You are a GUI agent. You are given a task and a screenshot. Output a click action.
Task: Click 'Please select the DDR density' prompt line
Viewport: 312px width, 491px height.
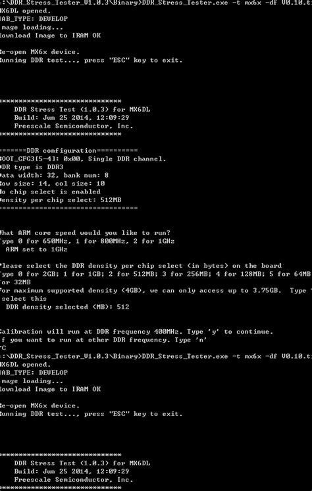tap(141, 266)
